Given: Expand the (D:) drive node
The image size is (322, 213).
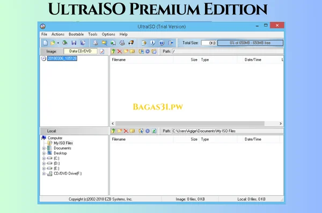Looking at the screenshot, I should click(x=44, y=164).
